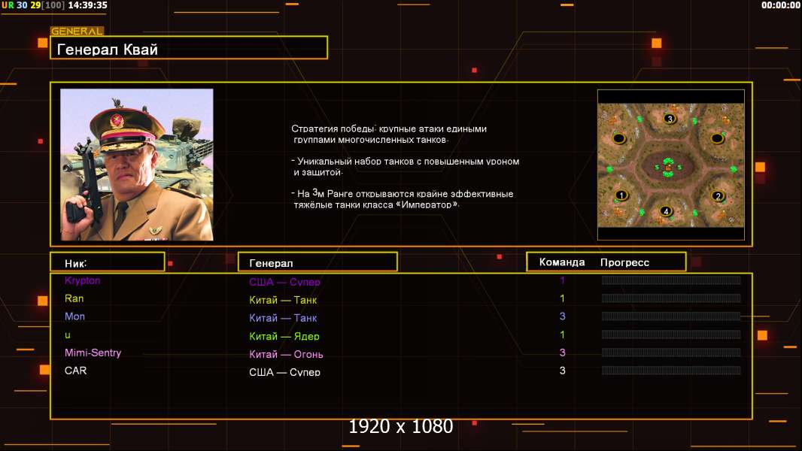Viewport: 802px width, 451px height.
Task: Click the 00:00:00 timer
Action: pos(780,5)
